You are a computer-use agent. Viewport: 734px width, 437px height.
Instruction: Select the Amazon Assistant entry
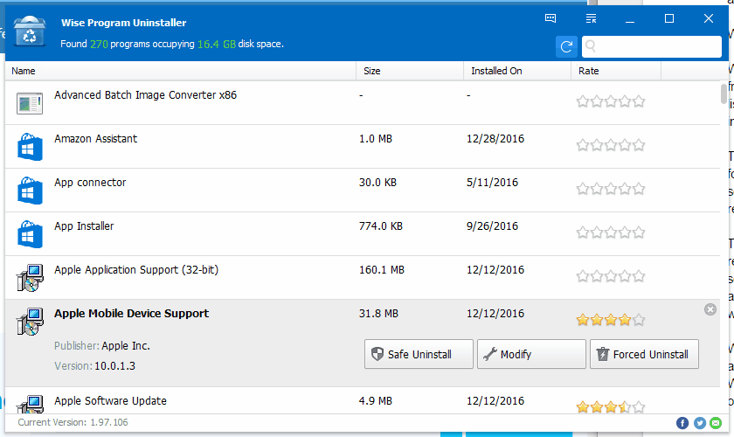click(363, 146)
